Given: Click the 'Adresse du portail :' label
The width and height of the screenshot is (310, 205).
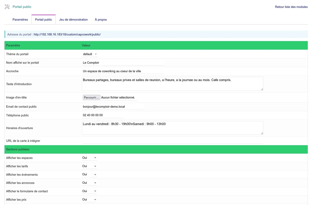Looking at the screenshot, I should pos(20,34).
